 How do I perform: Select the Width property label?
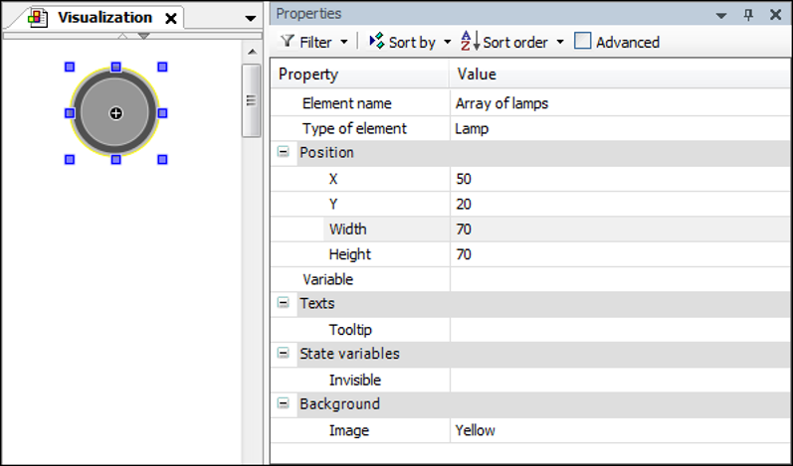tap(347, 230)
